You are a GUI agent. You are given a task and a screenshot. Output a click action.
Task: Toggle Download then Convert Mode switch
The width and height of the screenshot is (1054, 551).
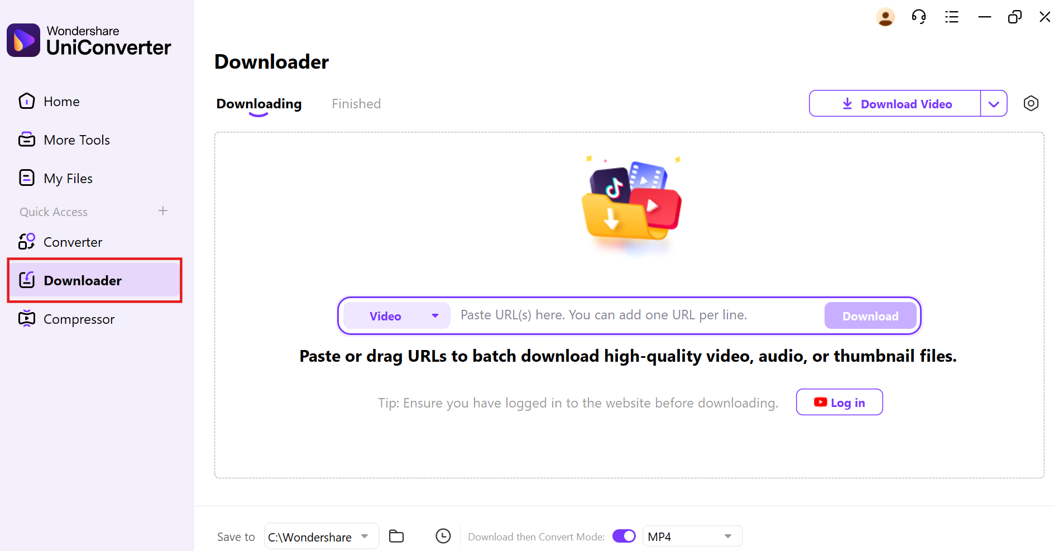pos(624,536)
